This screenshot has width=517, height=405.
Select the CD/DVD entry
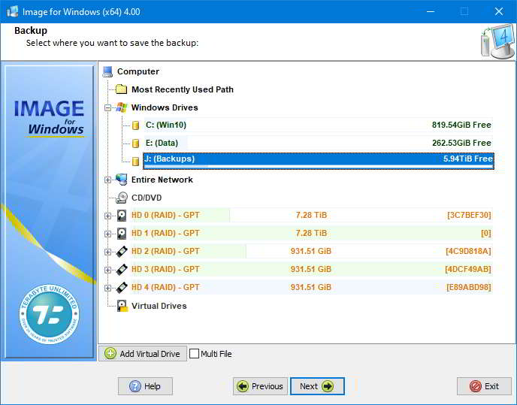[x=147, y=198]
